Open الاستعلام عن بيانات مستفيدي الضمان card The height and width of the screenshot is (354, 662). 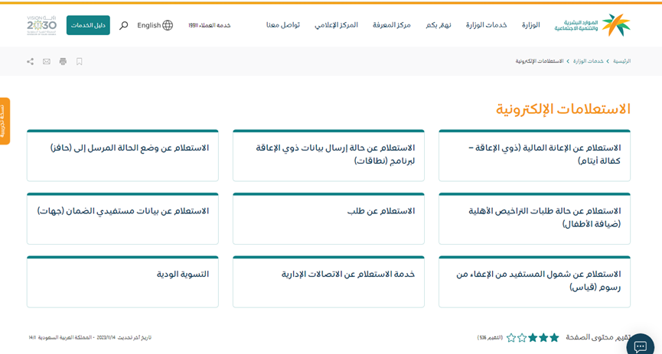coord(122,219)
